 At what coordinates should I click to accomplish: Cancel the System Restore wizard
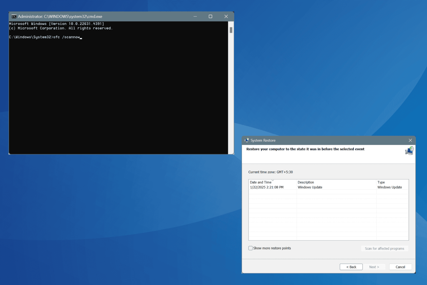click(400, 267)
